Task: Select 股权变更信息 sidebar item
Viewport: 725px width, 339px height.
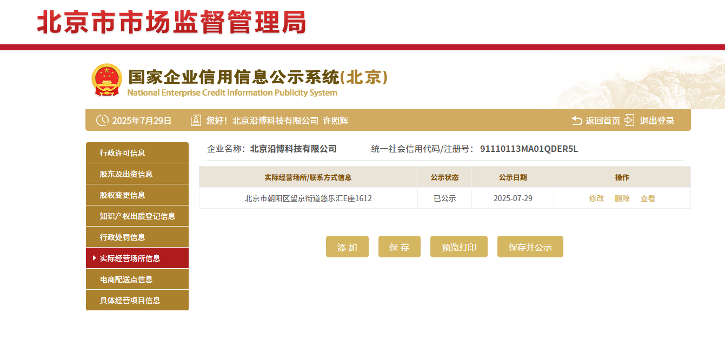Action: pos(137,195)
